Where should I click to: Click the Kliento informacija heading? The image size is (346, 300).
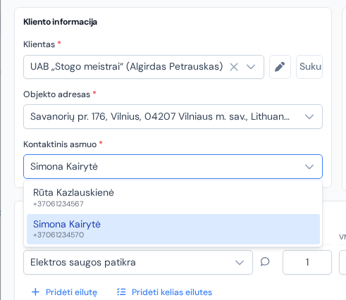pos(60,22)
